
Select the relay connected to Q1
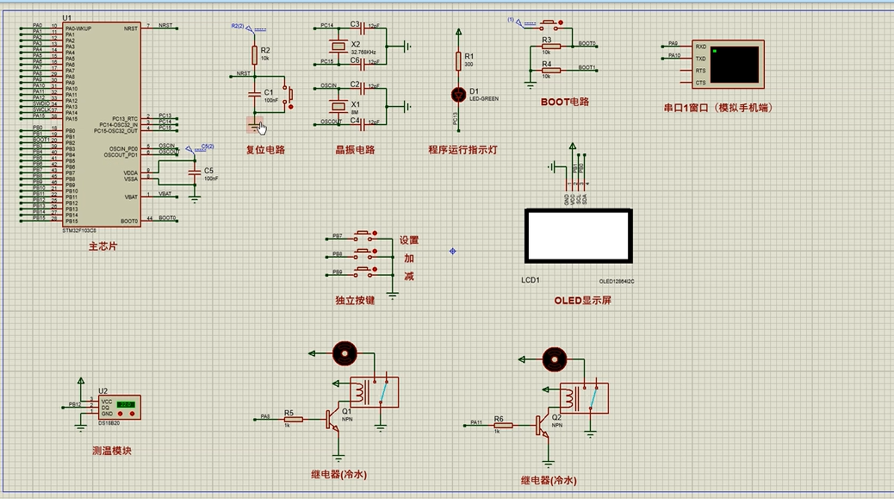(x=374, y=392)
